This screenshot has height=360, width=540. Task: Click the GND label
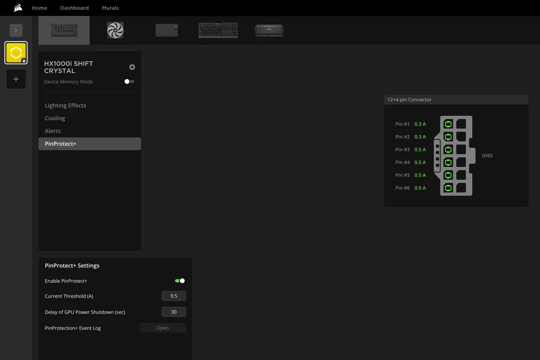coord(487,155)
